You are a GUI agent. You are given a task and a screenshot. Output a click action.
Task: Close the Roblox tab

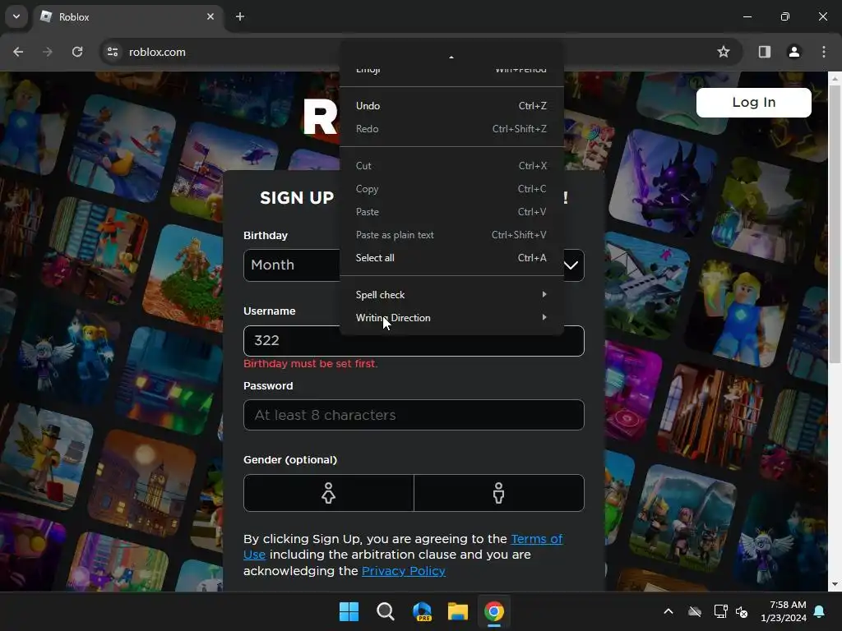pos(210,16)
